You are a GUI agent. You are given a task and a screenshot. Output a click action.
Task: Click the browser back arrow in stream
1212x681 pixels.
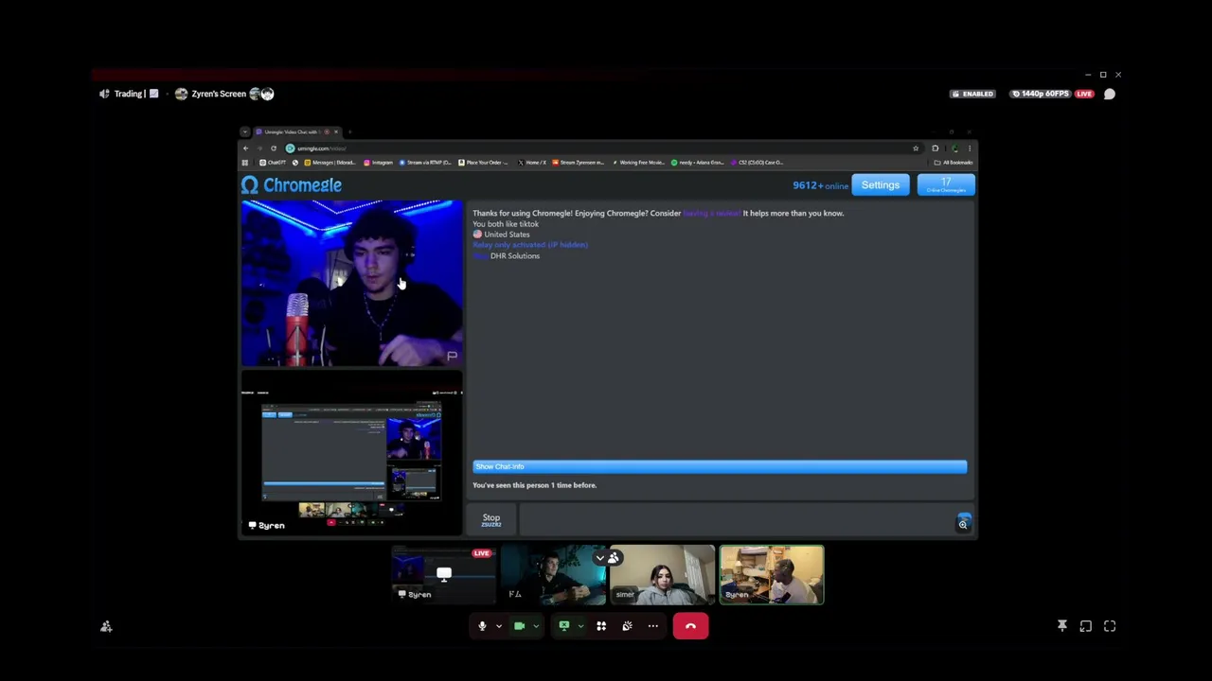pyautogui.click(x=245, y=148)
